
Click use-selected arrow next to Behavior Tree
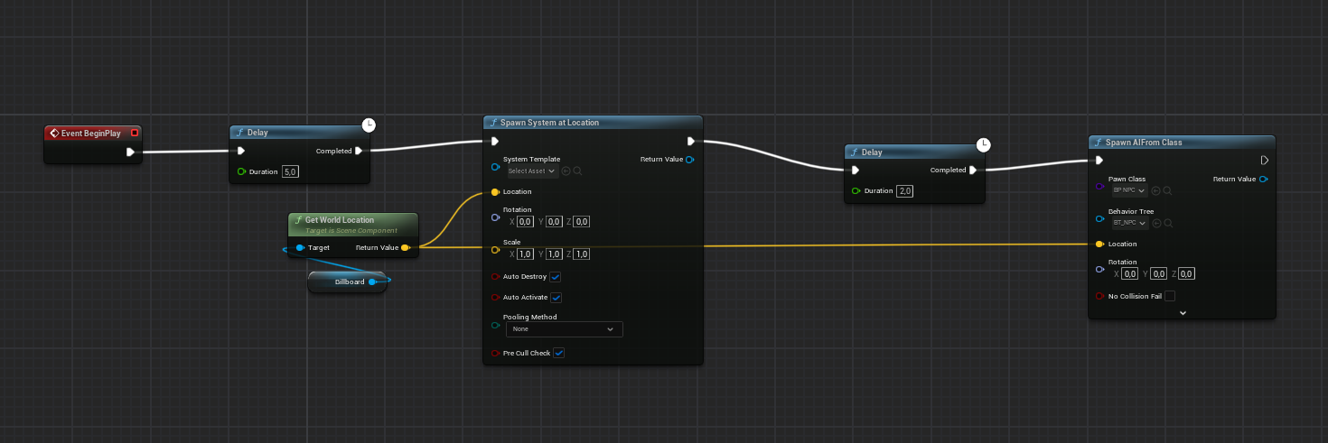pos(1156,223)
